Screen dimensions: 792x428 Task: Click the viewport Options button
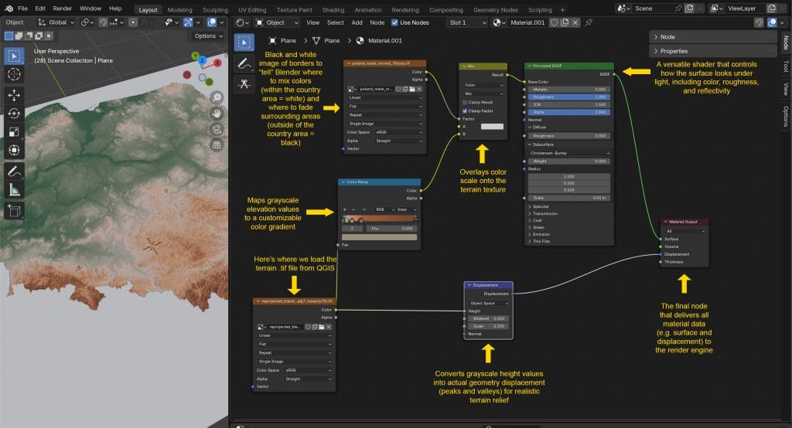tap(207, 36)
